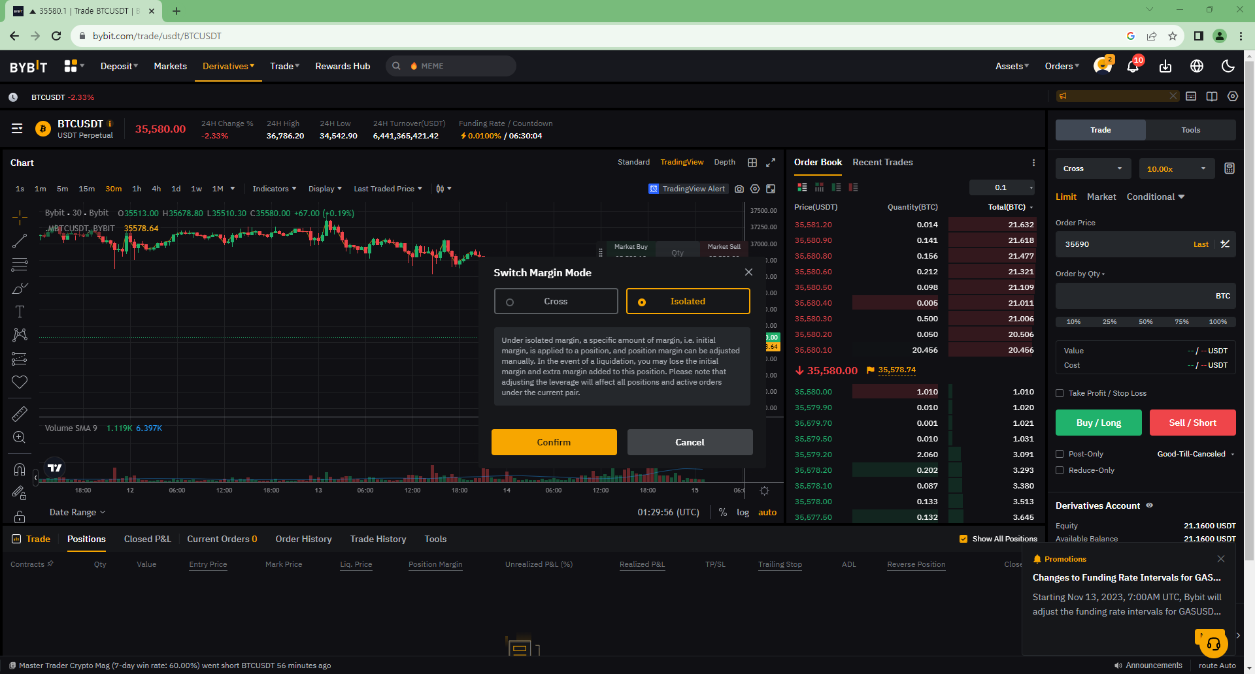Confirm the margin mode switch
This screenshot has height=674, width=1255.
554,442
